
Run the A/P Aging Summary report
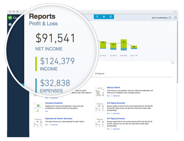click(108, 129)
